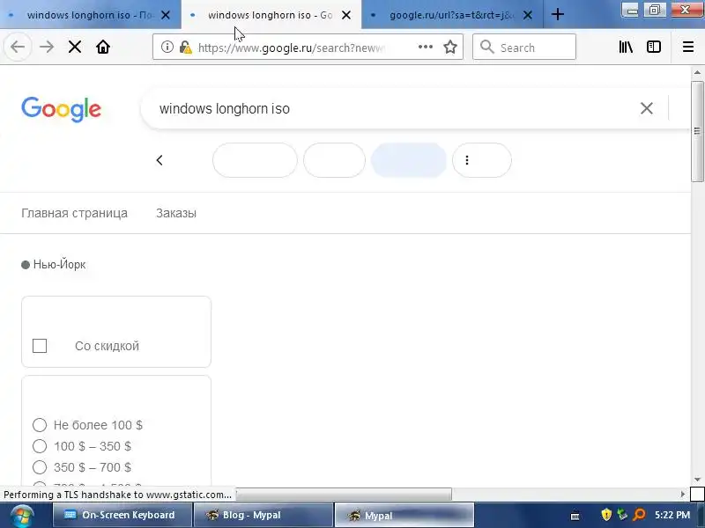Click the browser Search box
Screen dimensions: 705x528
524,47
